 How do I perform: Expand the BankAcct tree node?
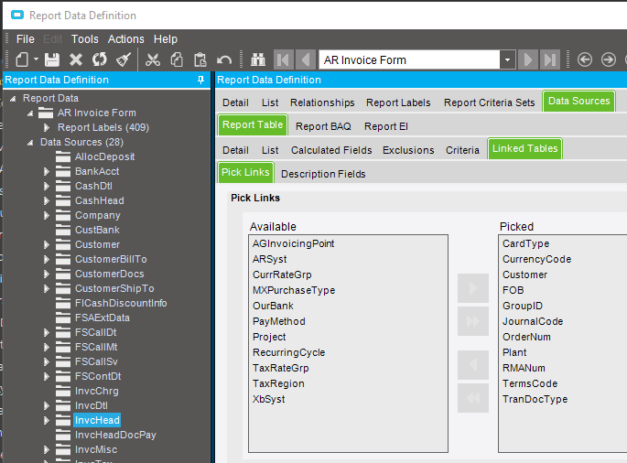(47, 171)
